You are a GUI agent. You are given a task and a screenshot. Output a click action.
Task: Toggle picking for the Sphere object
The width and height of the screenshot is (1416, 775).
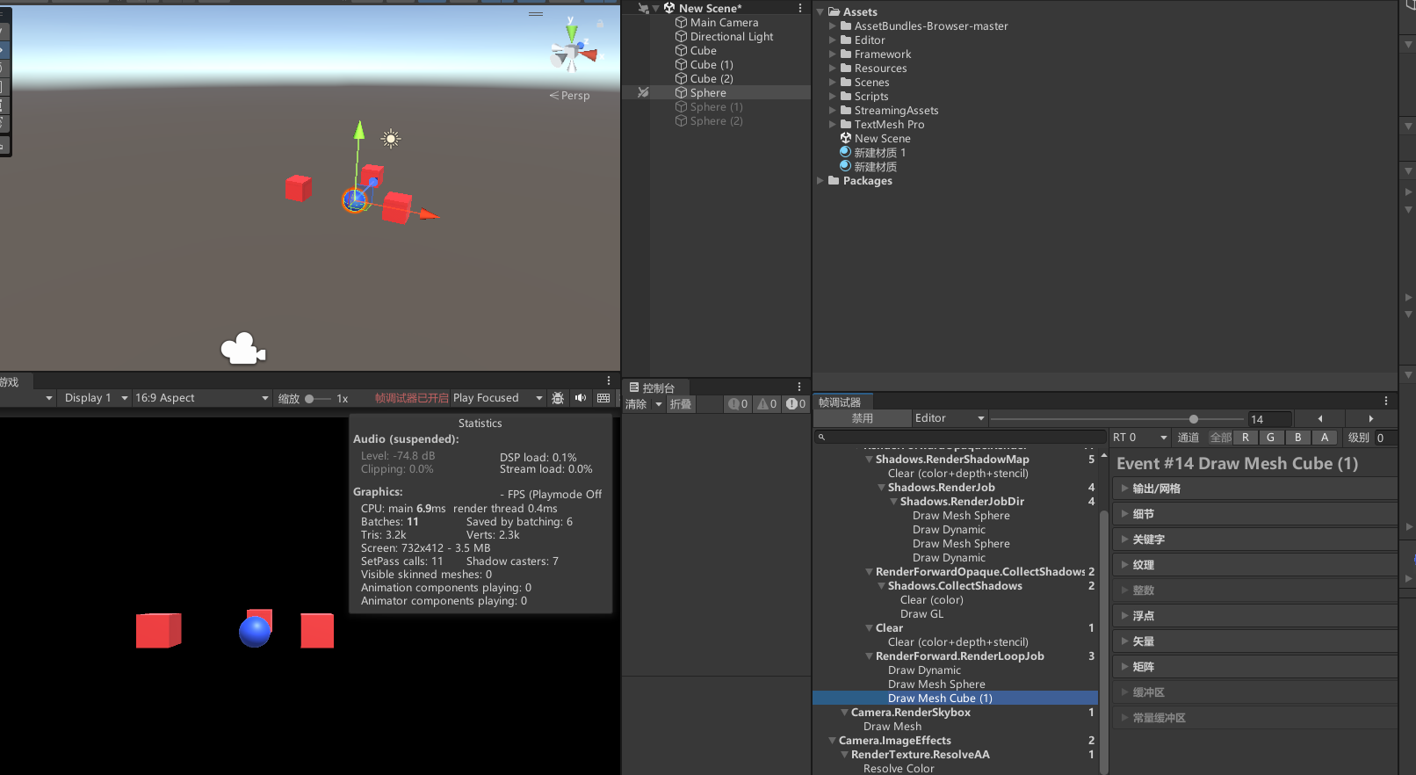(x=643, y=93)
